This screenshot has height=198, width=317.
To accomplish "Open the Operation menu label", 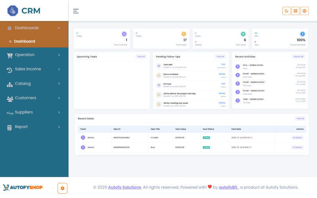I will pos(25,55).
